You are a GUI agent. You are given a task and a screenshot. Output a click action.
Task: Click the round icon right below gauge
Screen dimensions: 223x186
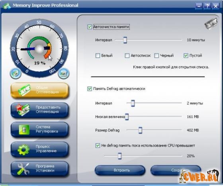(64, 73)
